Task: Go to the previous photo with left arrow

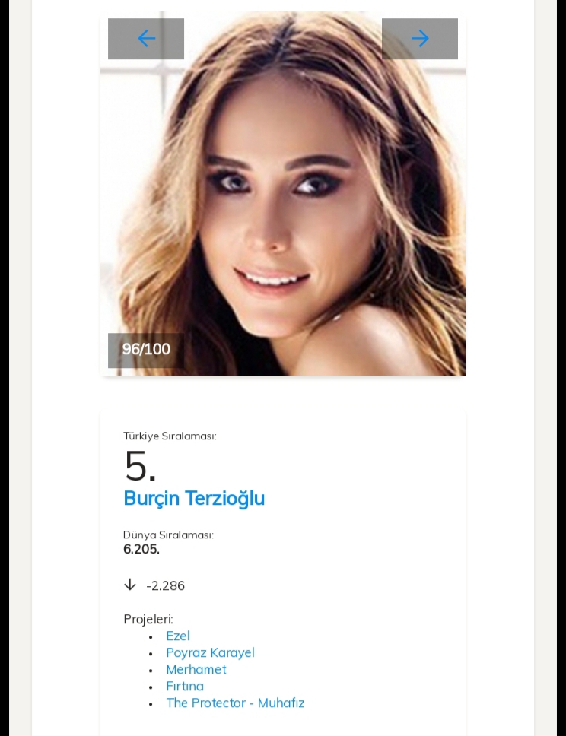Action: pyautogui.click(x=146, y=39)
